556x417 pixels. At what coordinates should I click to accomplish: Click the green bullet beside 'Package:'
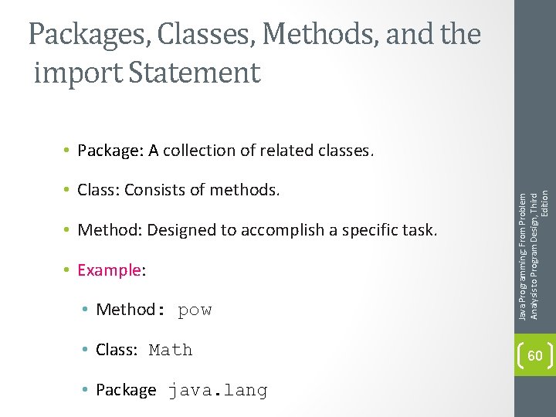[x=66, y=150]
